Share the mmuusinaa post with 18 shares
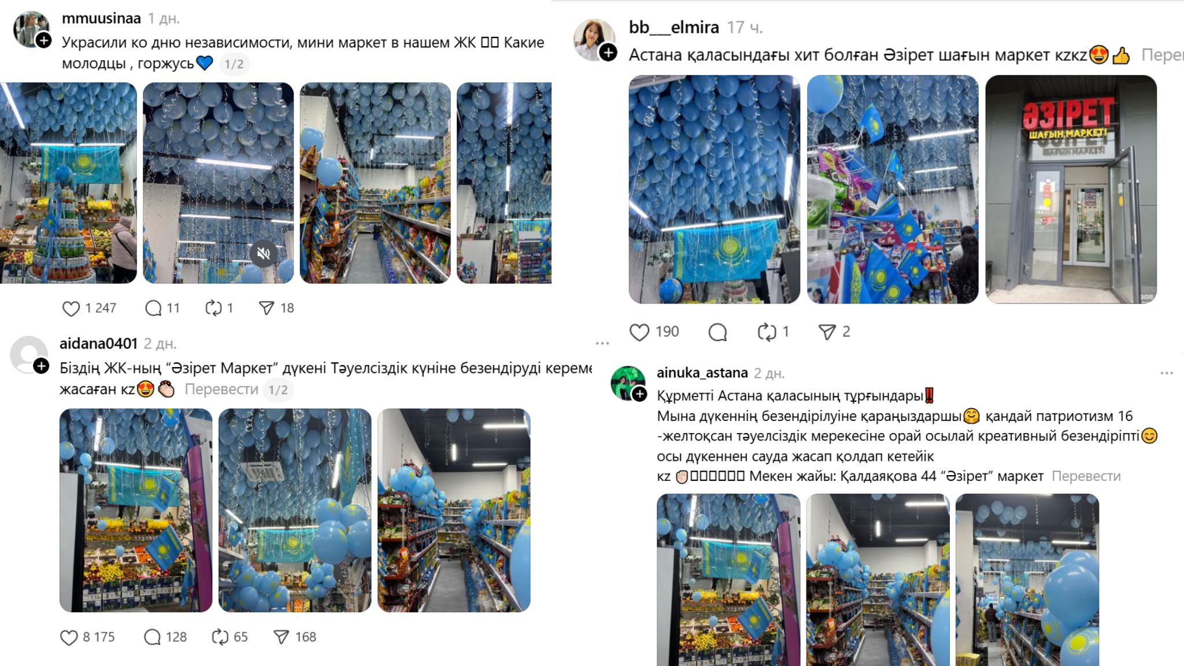1184x666 pixels. 267,308
